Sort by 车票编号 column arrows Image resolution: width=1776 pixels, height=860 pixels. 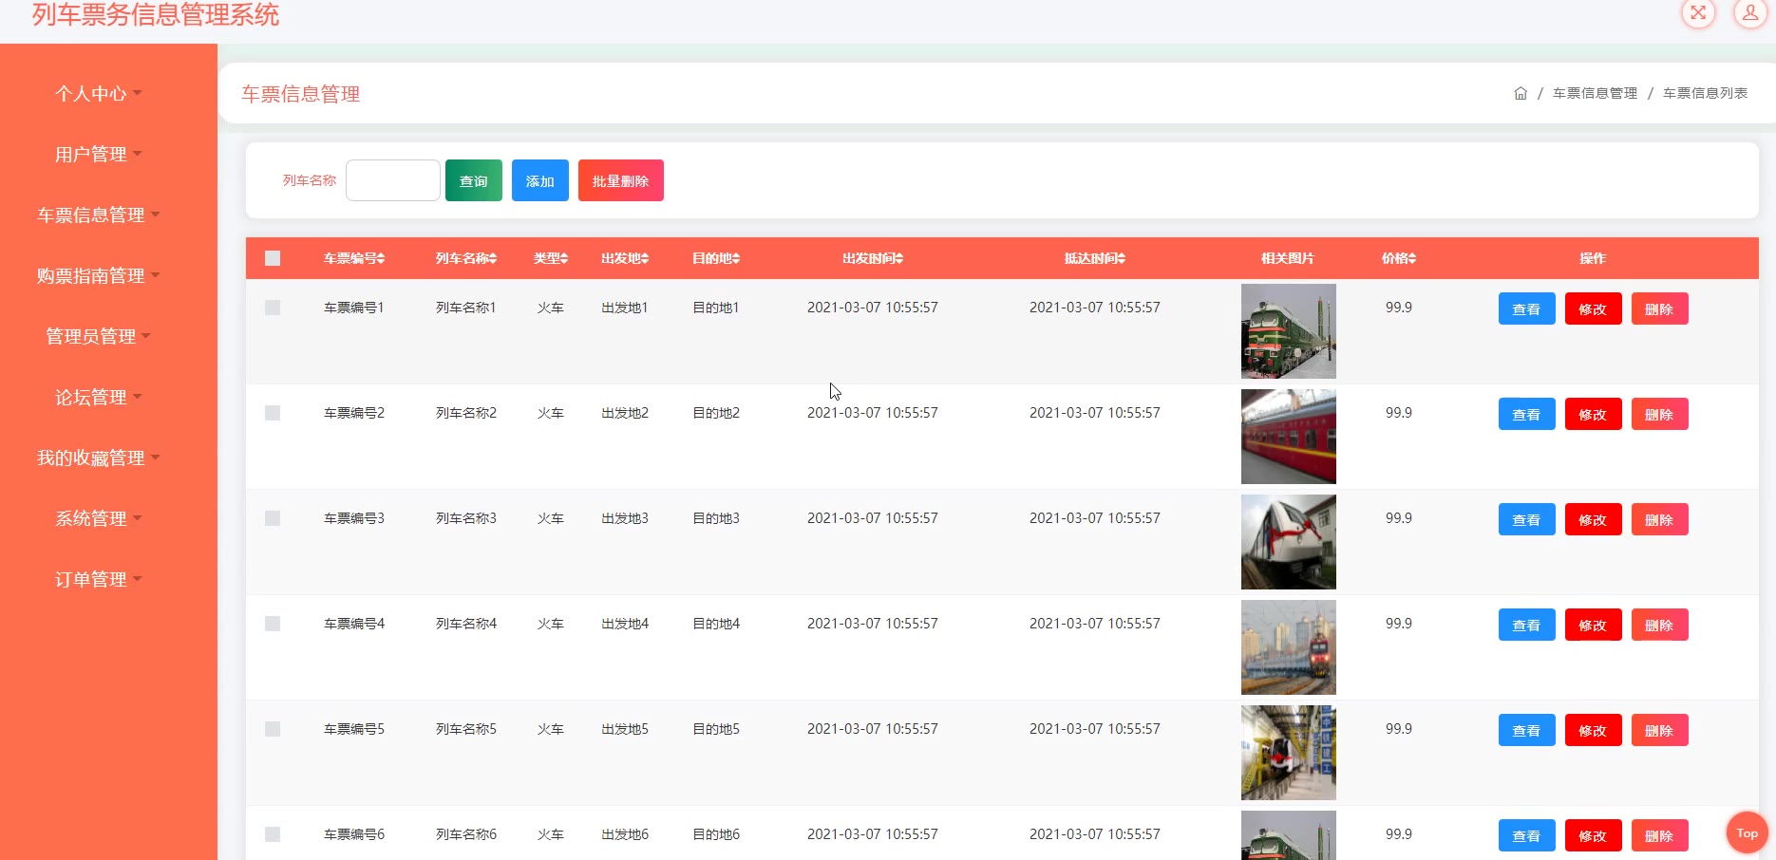381,258
